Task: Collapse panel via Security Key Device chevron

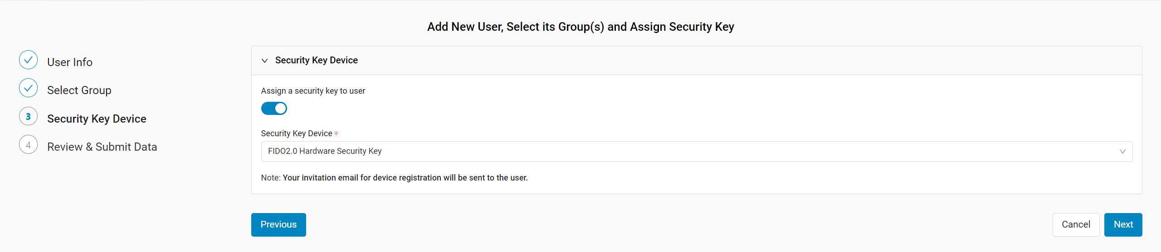Action: point(265,61)
